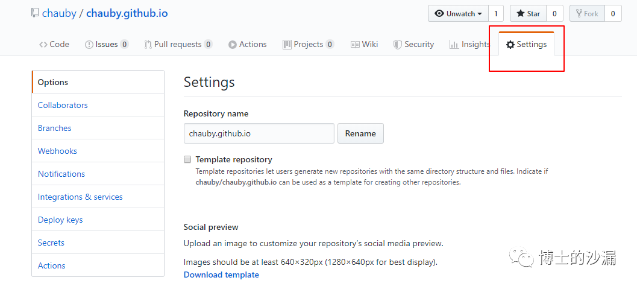Click the repository book icon beside chauby
The image size is (637, 286).
coord(35,13)
